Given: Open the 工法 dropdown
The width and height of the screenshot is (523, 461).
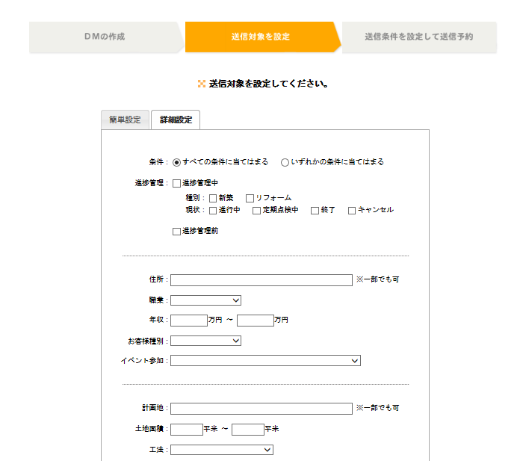Looking at the screenshot, I should (x=222, y=450).
